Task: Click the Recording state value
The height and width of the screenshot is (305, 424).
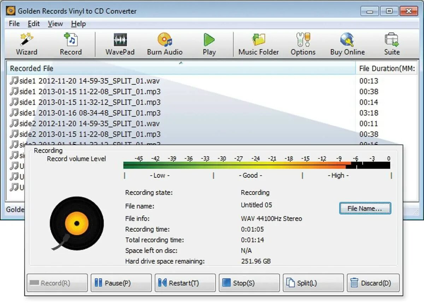Action: coord(255,192)
